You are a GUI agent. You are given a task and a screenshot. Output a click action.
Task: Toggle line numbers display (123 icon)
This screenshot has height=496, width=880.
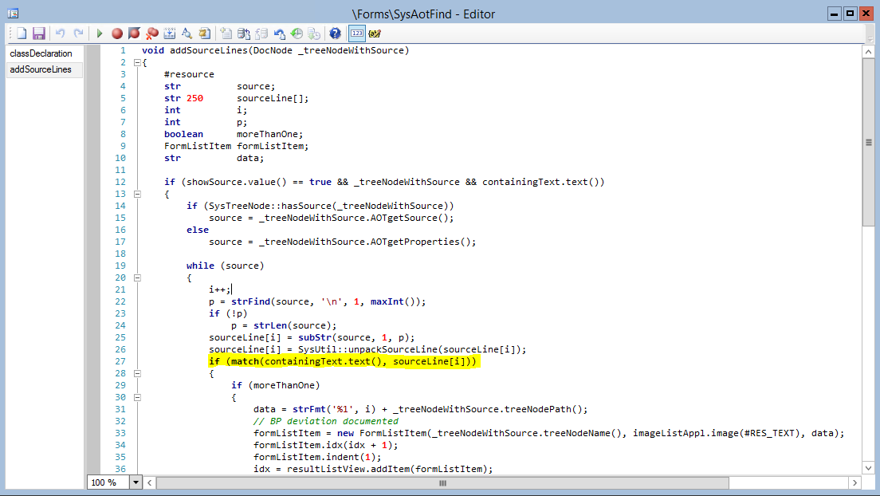click(x=357, y=33)
